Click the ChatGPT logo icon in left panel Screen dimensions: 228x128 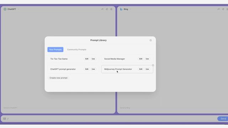[x=5, y=9]
